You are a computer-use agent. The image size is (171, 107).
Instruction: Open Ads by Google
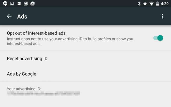coord(22,74)
